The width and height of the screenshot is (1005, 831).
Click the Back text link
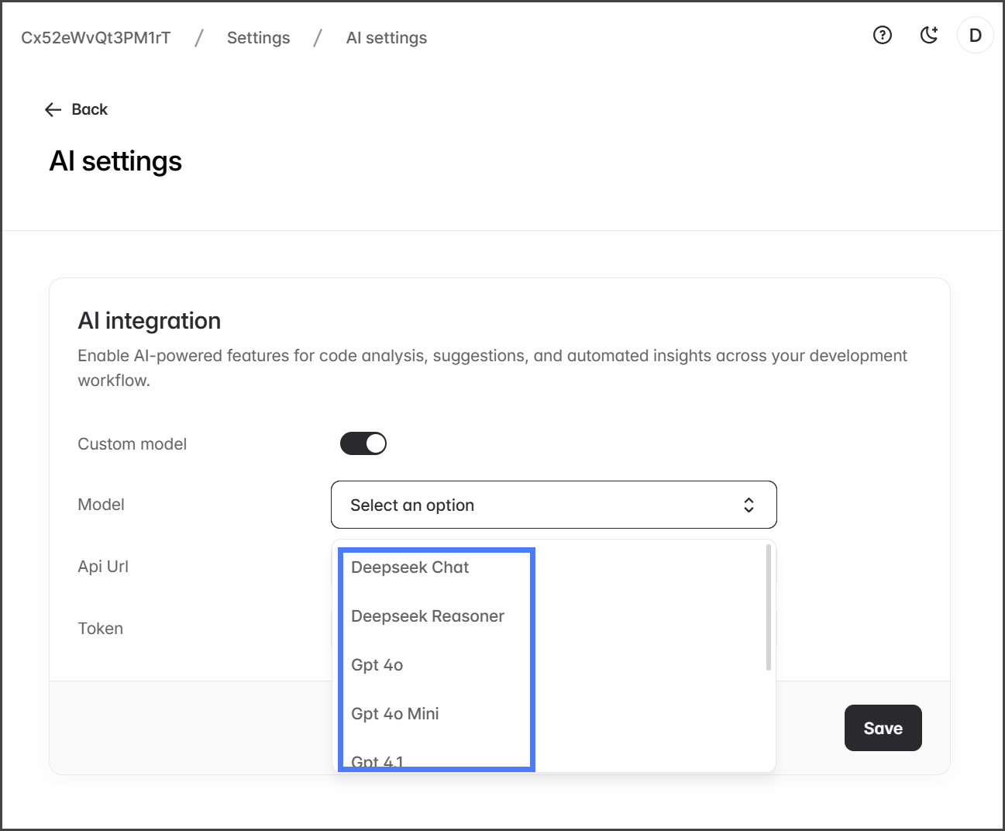(x=90, y=110)
